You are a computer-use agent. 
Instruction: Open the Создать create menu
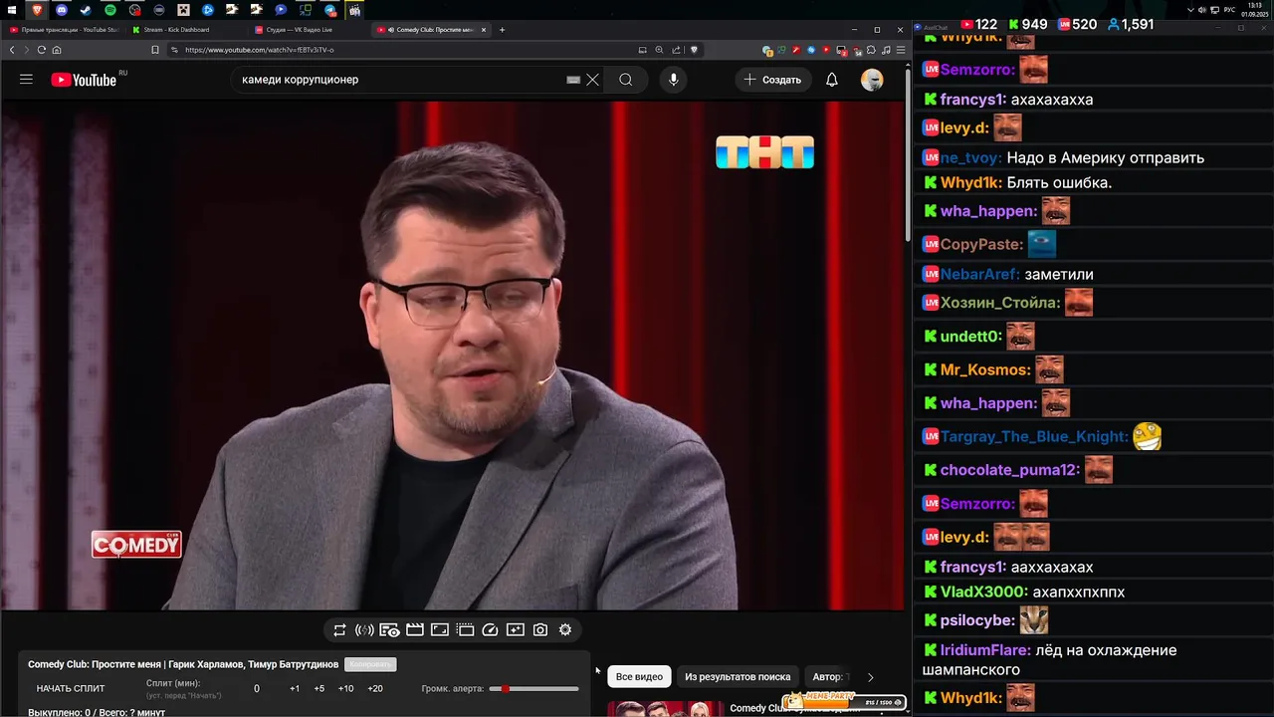coord(772,80)
